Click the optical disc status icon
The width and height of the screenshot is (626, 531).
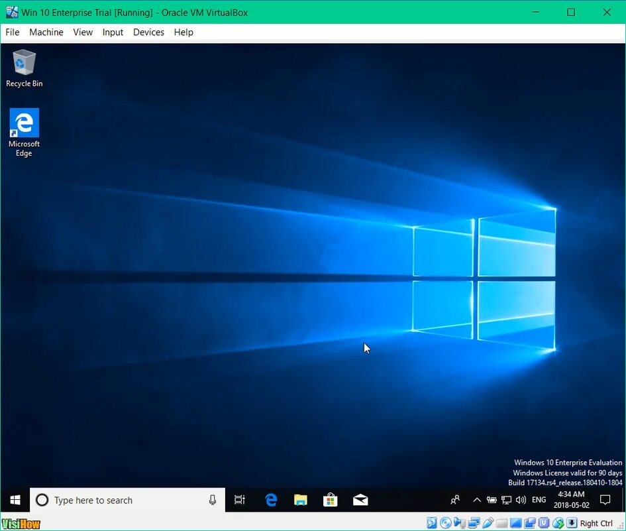(x=446, y=523)
